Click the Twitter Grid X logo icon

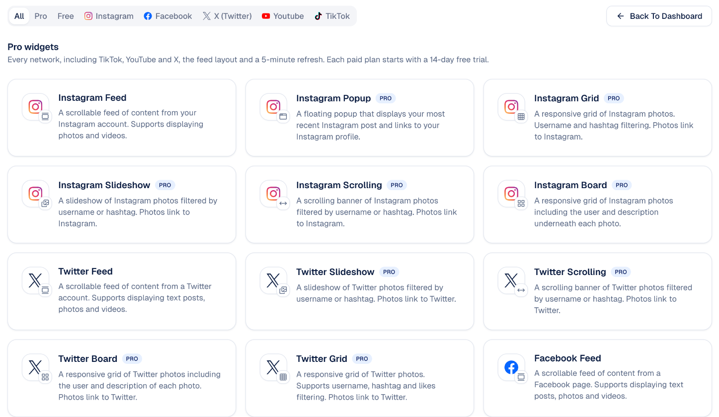point(273,367)
